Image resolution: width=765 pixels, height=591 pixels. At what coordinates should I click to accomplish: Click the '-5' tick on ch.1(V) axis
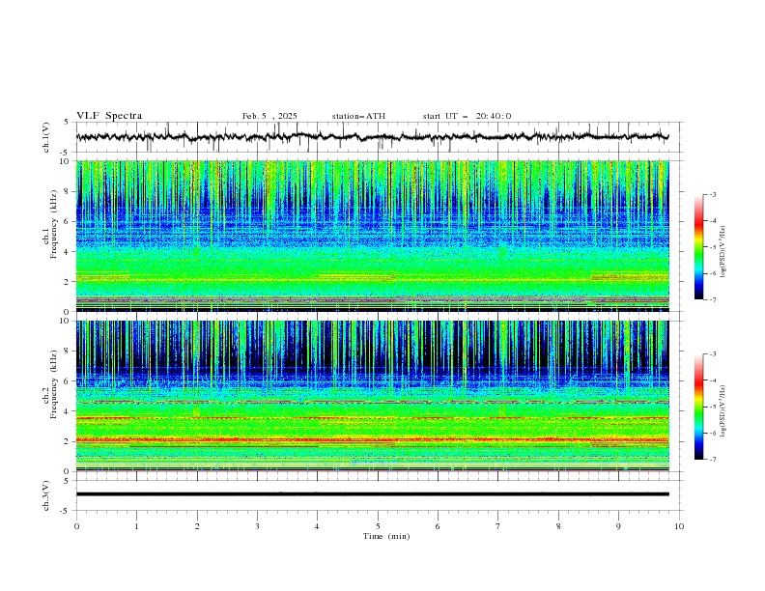(x=65, y=153)
